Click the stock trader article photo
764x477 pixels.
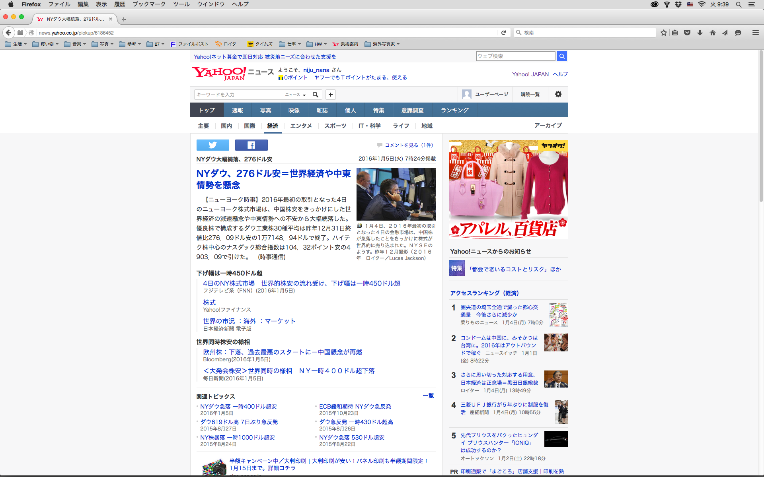tap(396, 194)
